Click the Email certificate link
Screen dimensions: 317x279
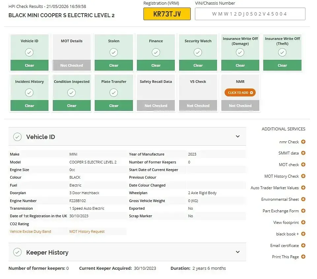(284, 245)
